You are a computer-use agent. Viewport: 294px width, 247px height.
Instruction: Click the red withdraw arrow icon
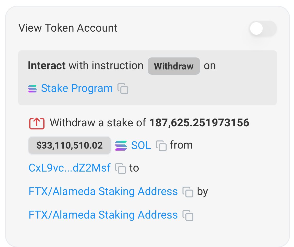tap(37, 123)
